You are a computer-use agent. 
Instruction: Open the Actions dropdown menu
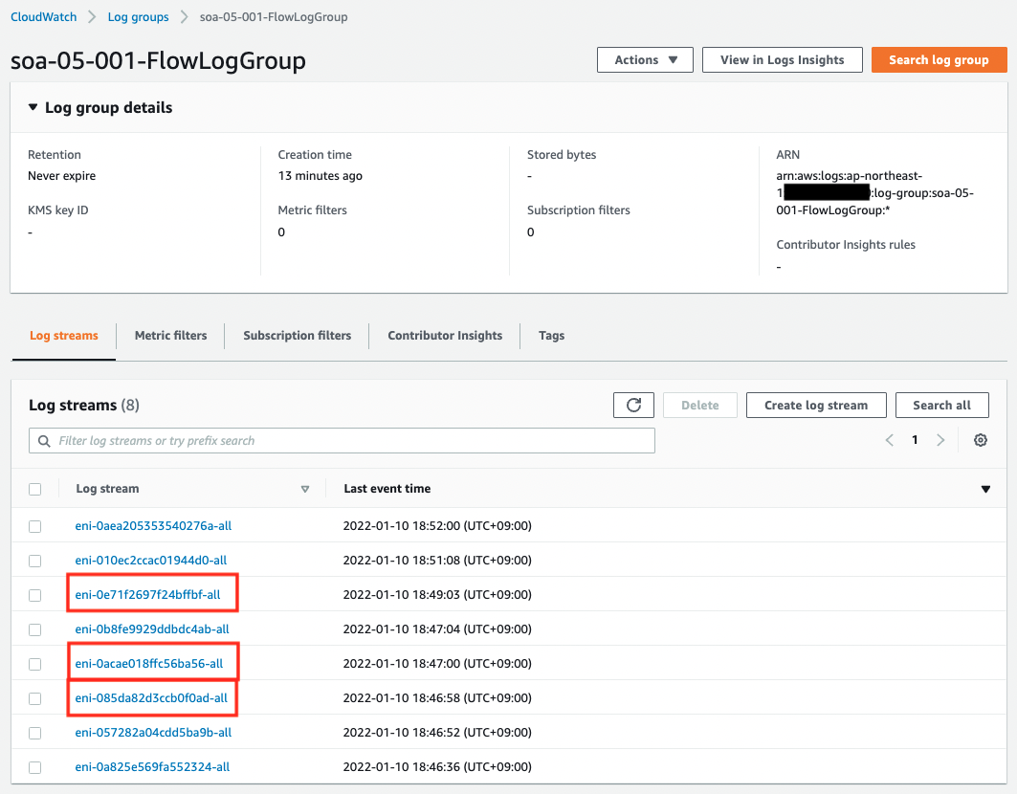point(646,60)
